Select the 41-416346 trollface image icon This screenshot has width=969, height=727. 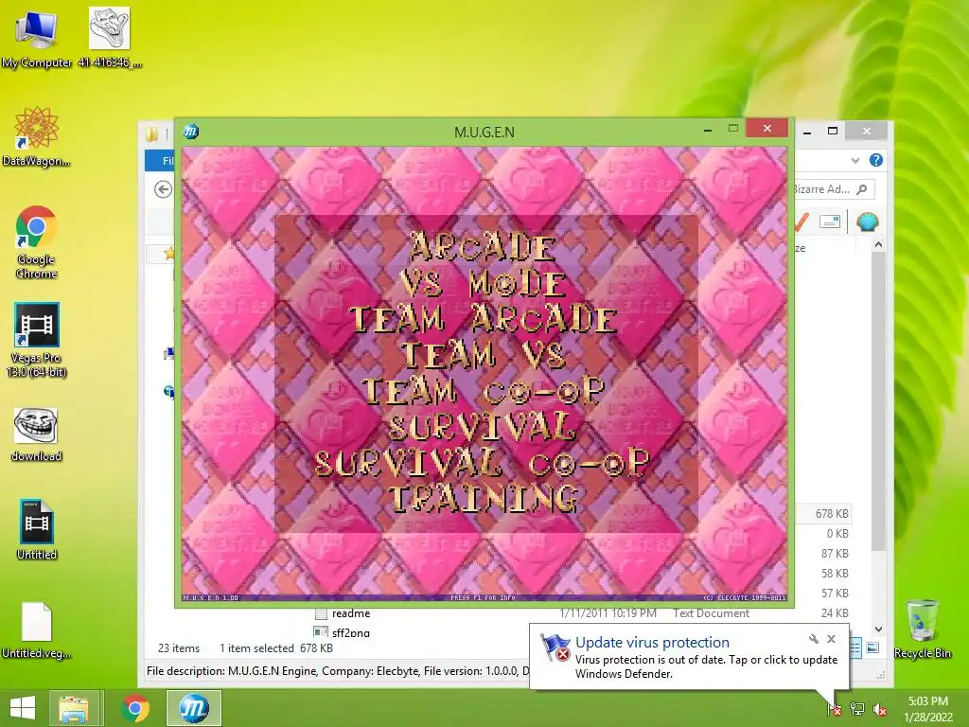(110, 38)
